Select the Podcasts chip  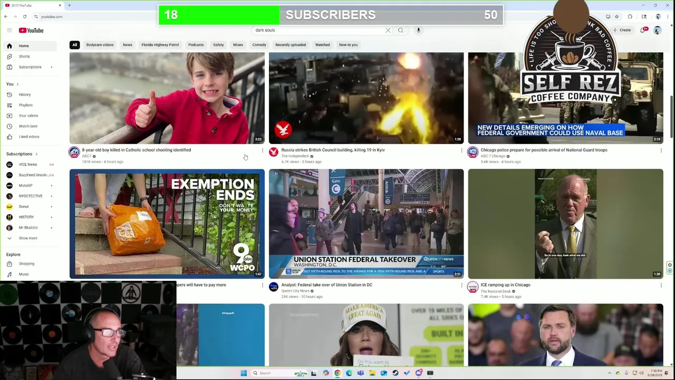[x=196, y=45]
